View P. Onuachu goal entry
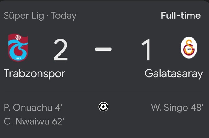Viewport: 209px width, 138px height. pyautogui.click(x=33, y=107)
